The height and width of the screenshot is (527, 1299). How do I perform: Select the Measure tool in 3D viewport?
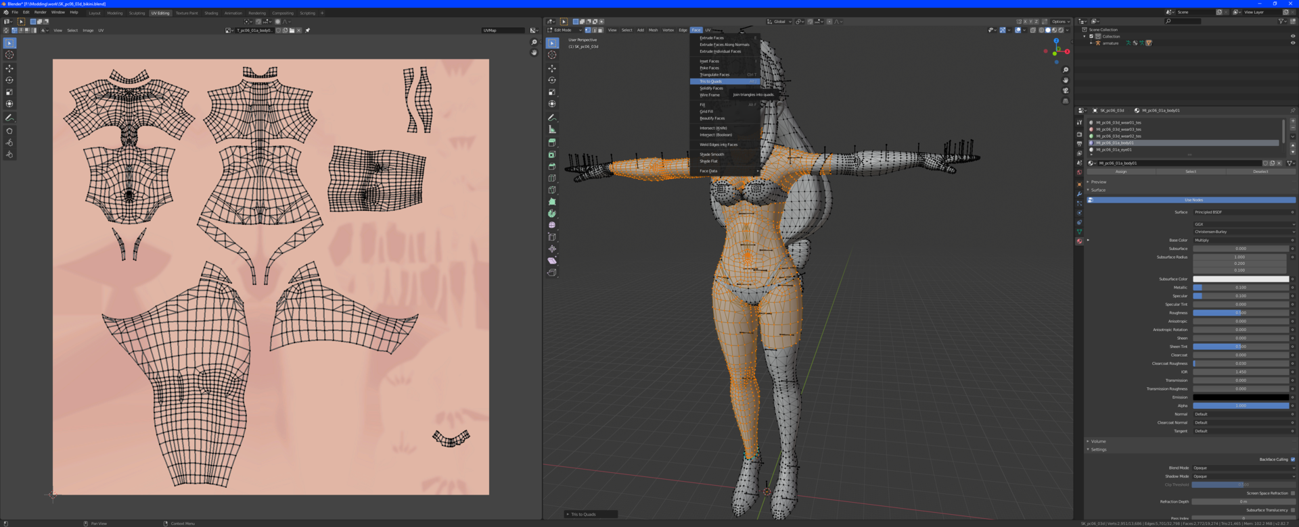[552, 129]
